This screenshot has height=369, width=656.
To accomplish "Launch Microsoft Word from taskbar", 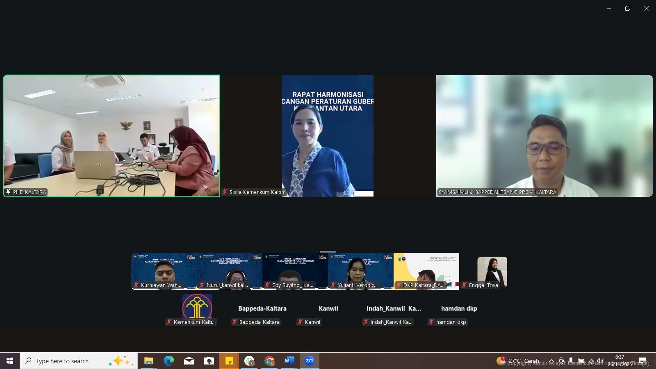I will click(289, 361).
